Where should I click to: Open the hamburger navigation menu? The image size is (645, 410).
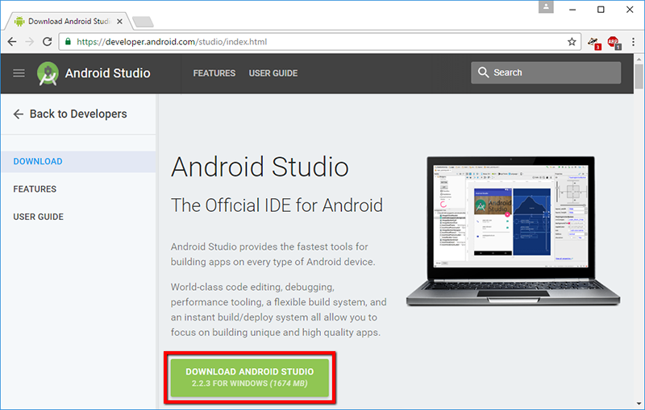[19, 73]
